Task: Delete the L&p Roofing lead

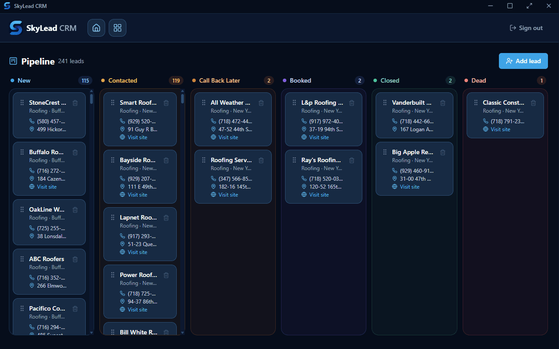Action: click(x=352, y=102)
